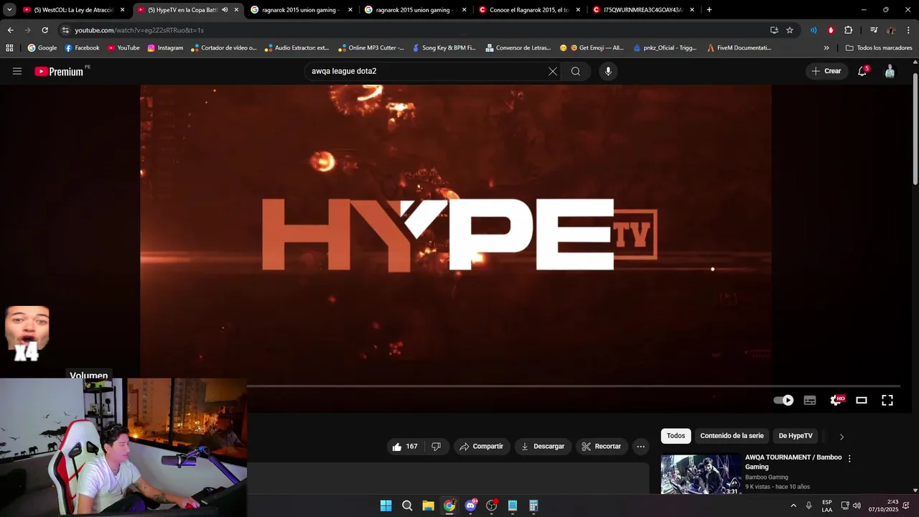Open the apps grid in bookmarks bar

[x=9, y=48]
